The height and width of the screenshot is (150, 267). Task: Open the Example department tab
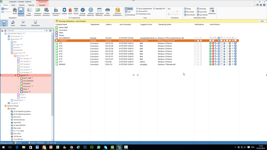click(42, 5)
